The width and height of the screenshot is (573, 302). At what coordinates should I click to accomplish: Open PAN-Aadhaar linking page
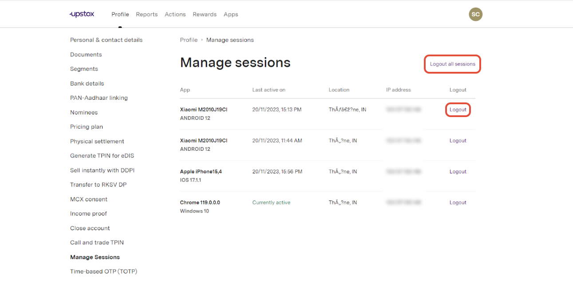click(99, 98)
